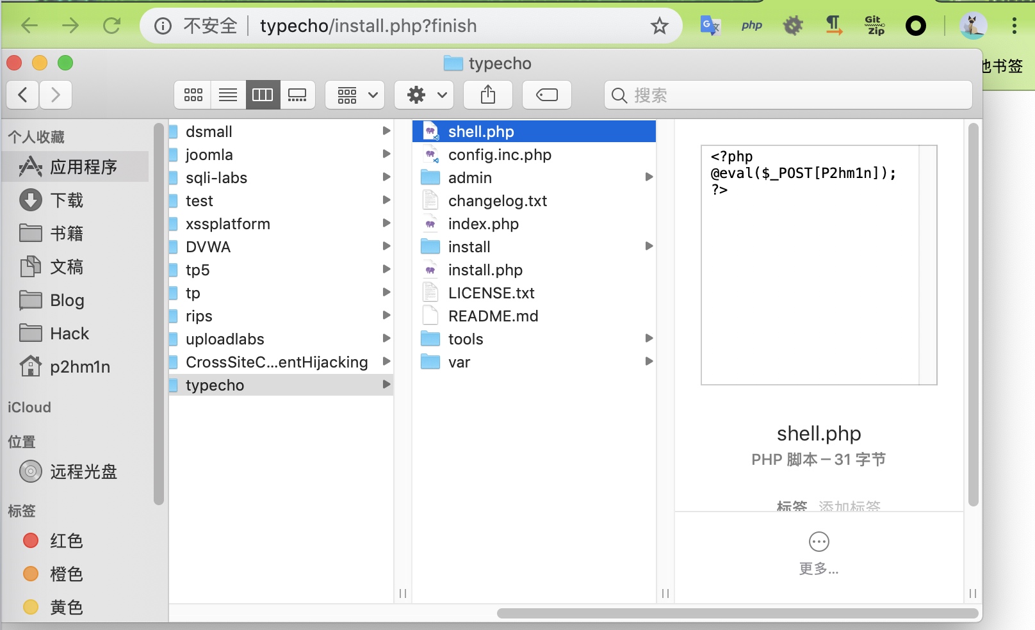Open the group-by arrangement dropdown
The height and width of the screenshot is (630, 1035).
click(355, 95)
